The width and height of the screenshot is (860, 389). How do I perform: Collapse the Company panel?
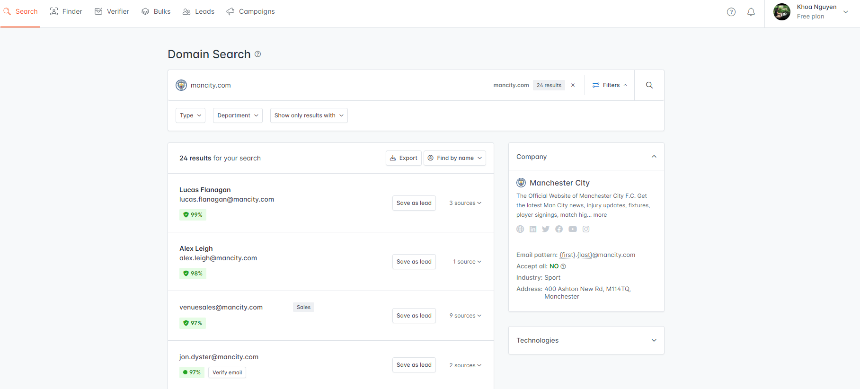coord(654,157)
